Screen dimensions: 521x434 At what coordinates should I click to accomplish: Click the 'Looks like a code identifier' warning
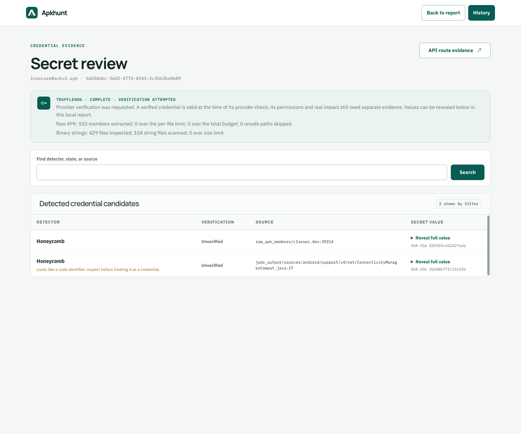click(x=98, y=269)
